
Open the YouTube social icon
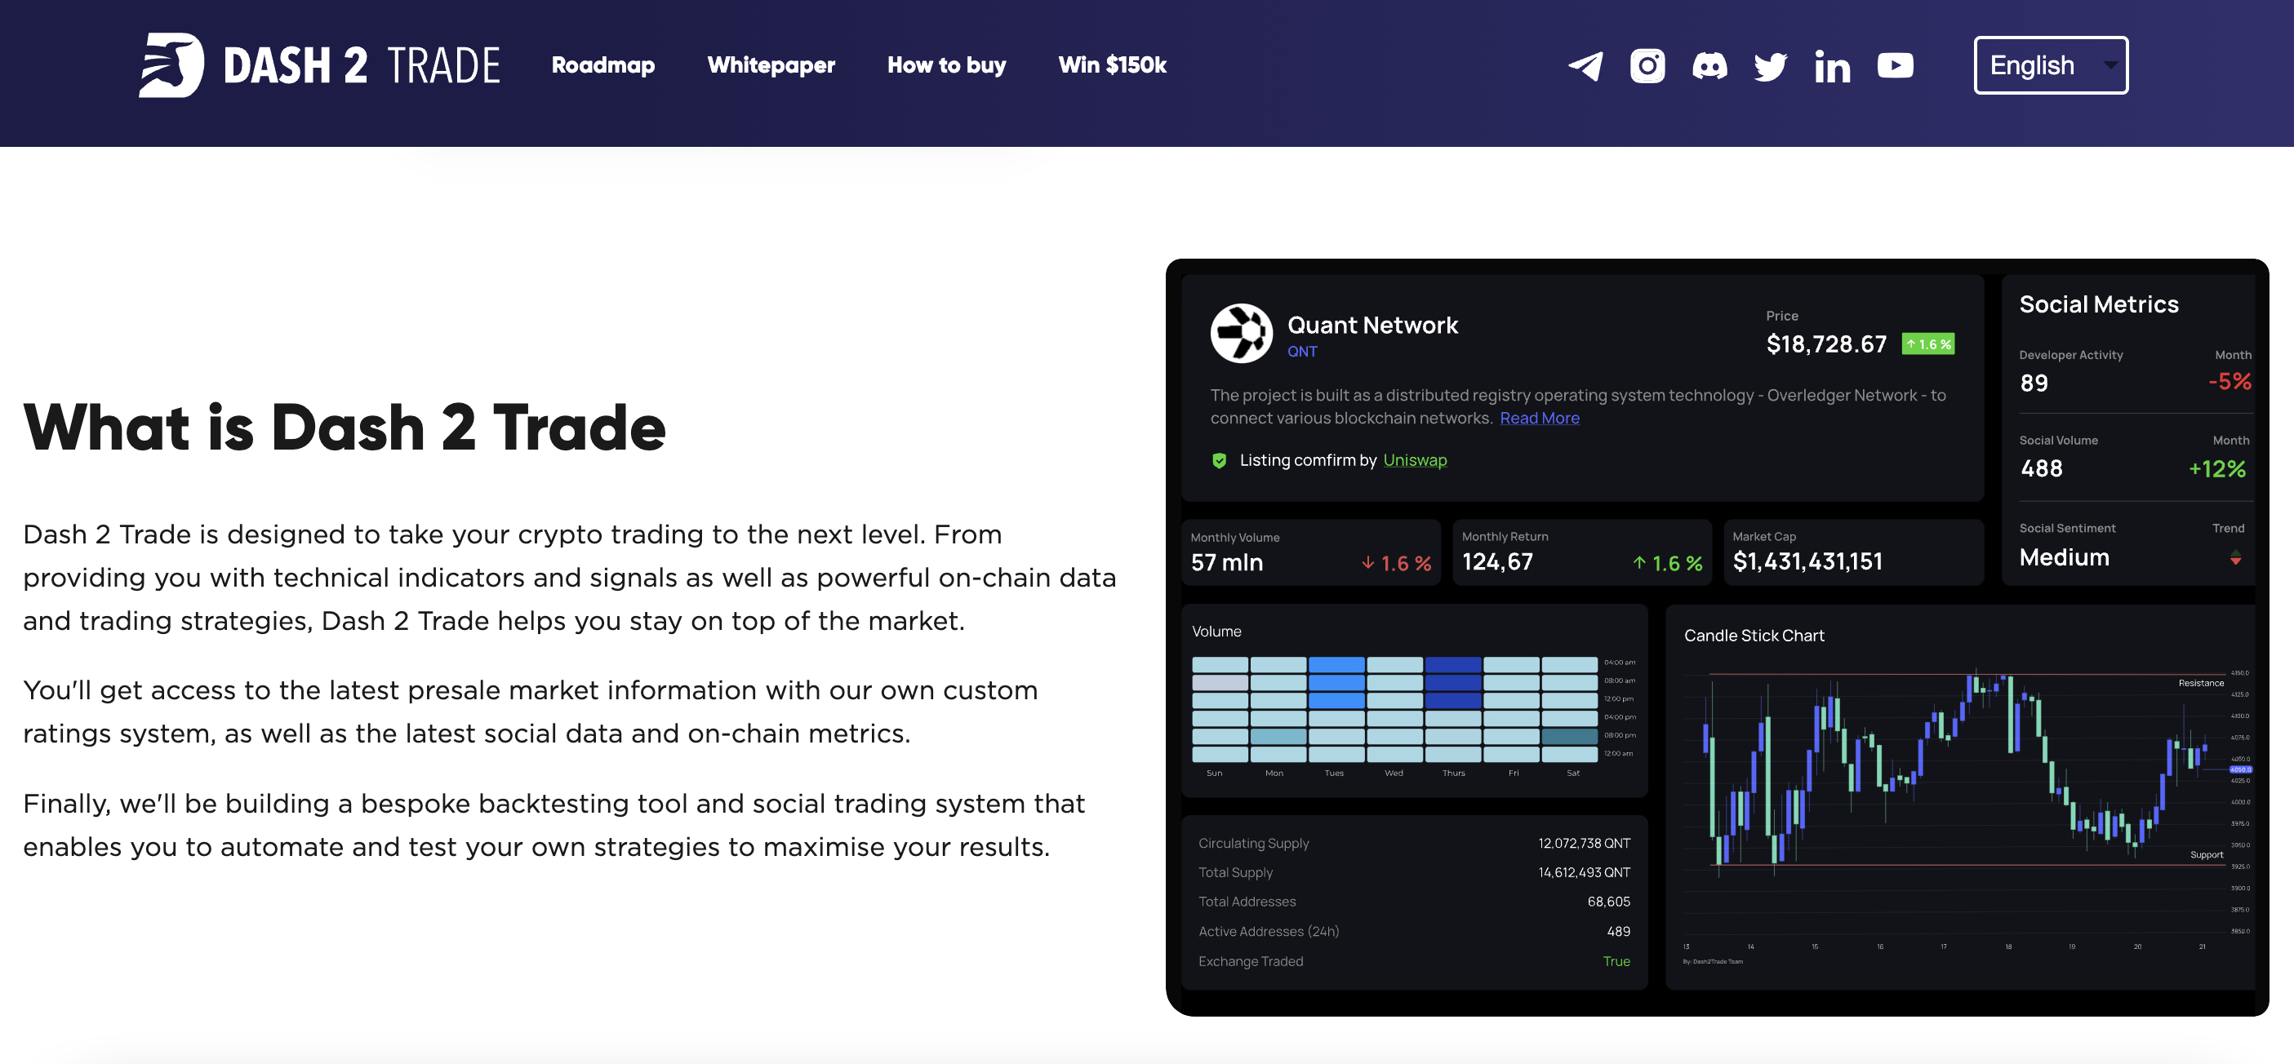click(x=1895, y=66)
